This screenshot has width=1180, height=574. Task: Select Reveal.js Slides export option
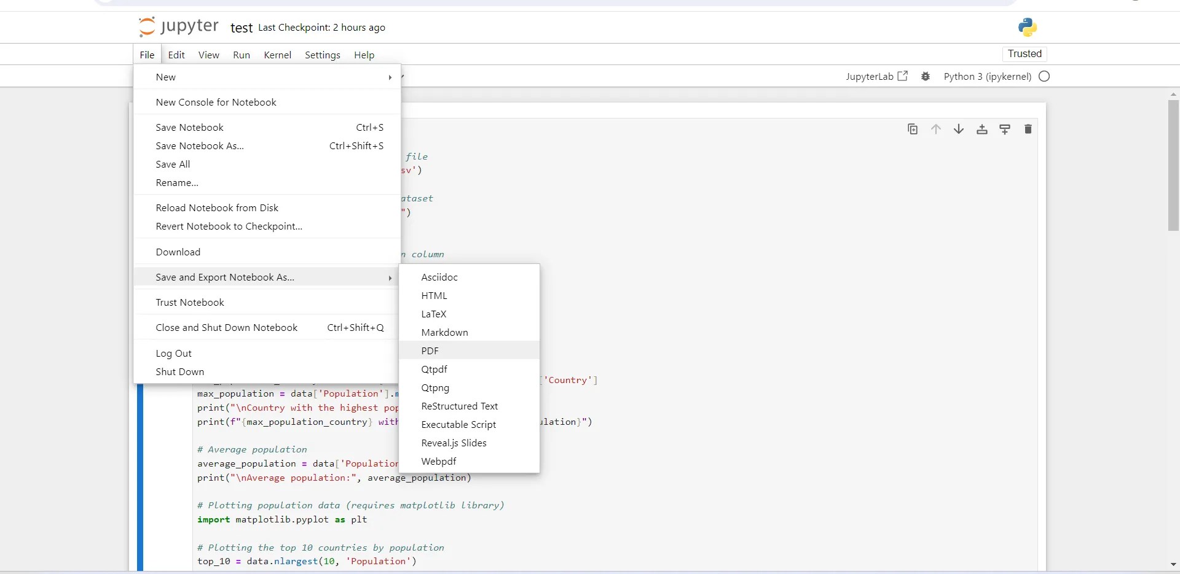[x=454, y=443]
